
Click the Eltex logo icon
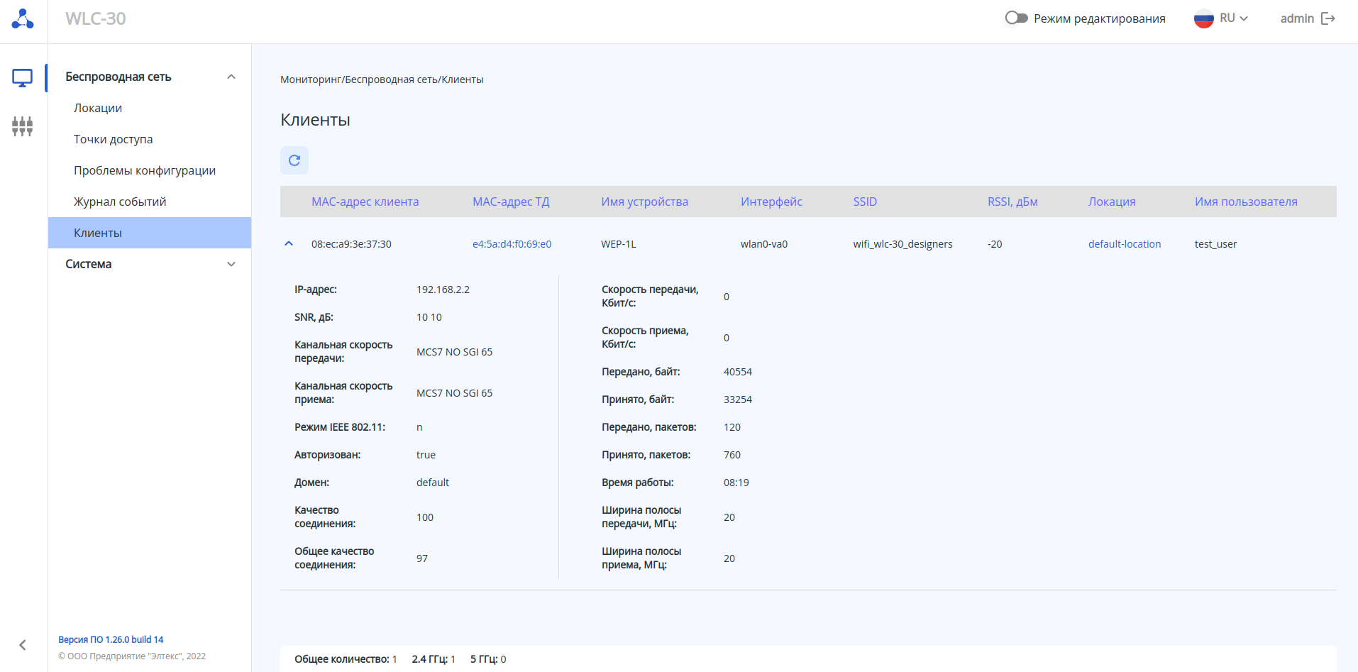23,19
